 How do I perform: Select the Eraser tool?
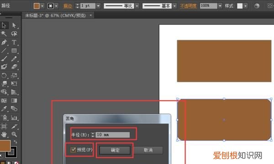click(14, 67)
